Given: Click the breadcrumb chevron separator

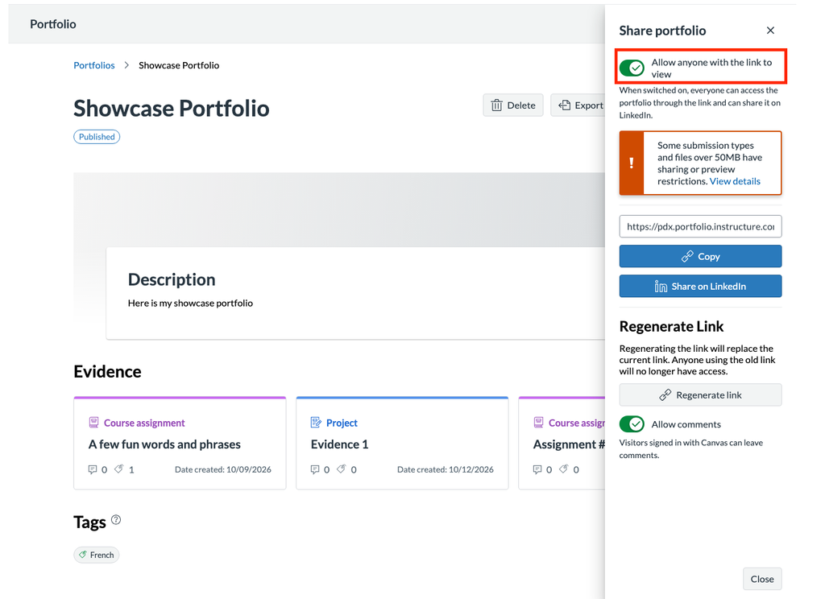Looking at the screenshot, I should tap(126, 65).
